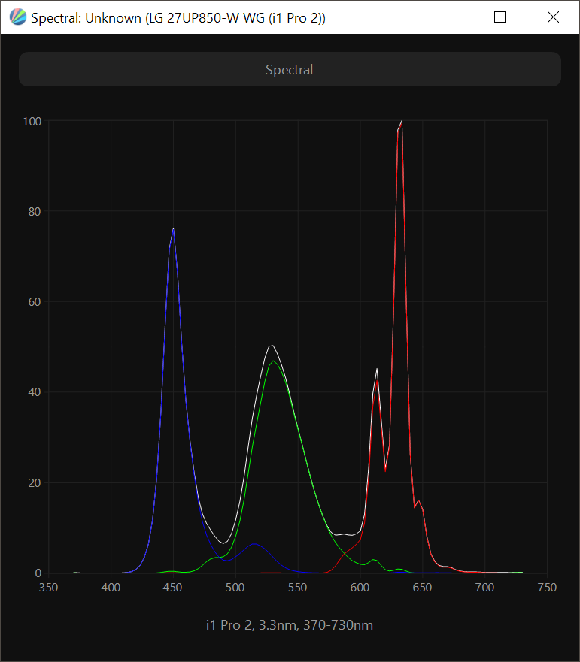Click the colorful app icon in title bar

coord(18,17)
